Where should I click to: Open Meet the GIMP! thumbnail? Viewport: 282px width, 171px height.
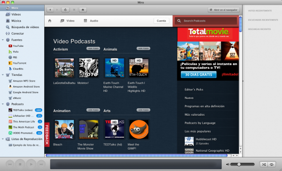[x=139, y=129]
